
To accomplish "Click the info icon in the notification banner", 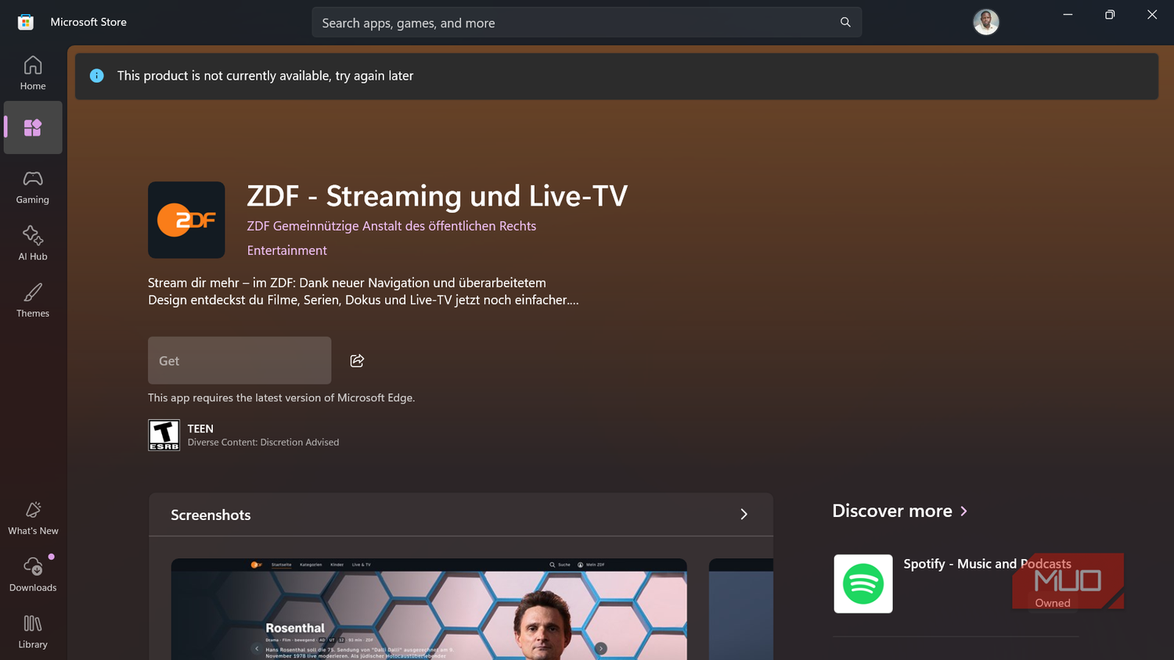I will click(x=97, y=76).
